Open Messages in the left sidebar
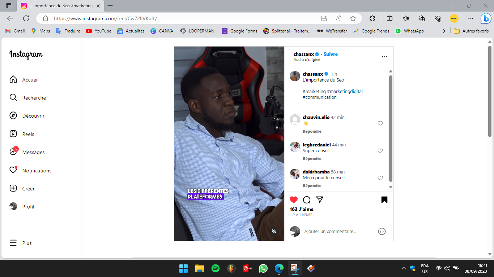The height and width of the screenshot is (277, 494). 27,152
